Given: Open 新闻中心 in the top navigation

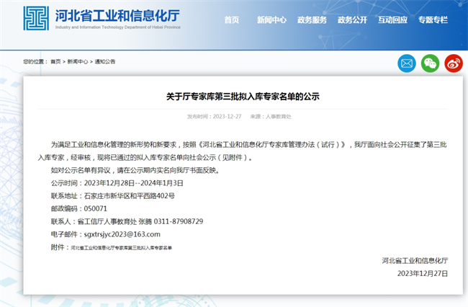Looking at the screenshot, I should pos(271,20).
